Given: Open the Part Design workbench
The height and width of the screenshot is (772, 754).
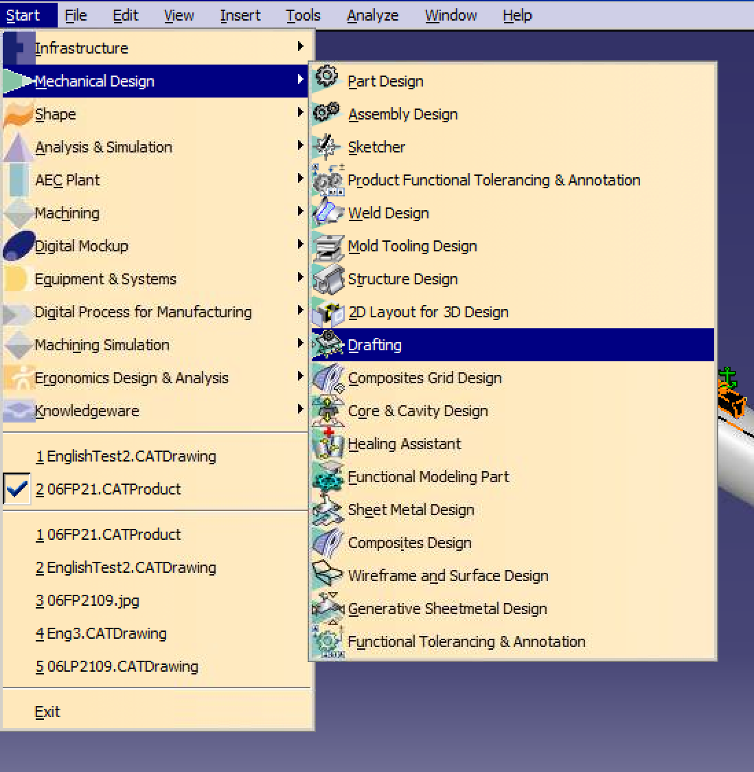Looking at the screenshot, I should tap(385, 80).
